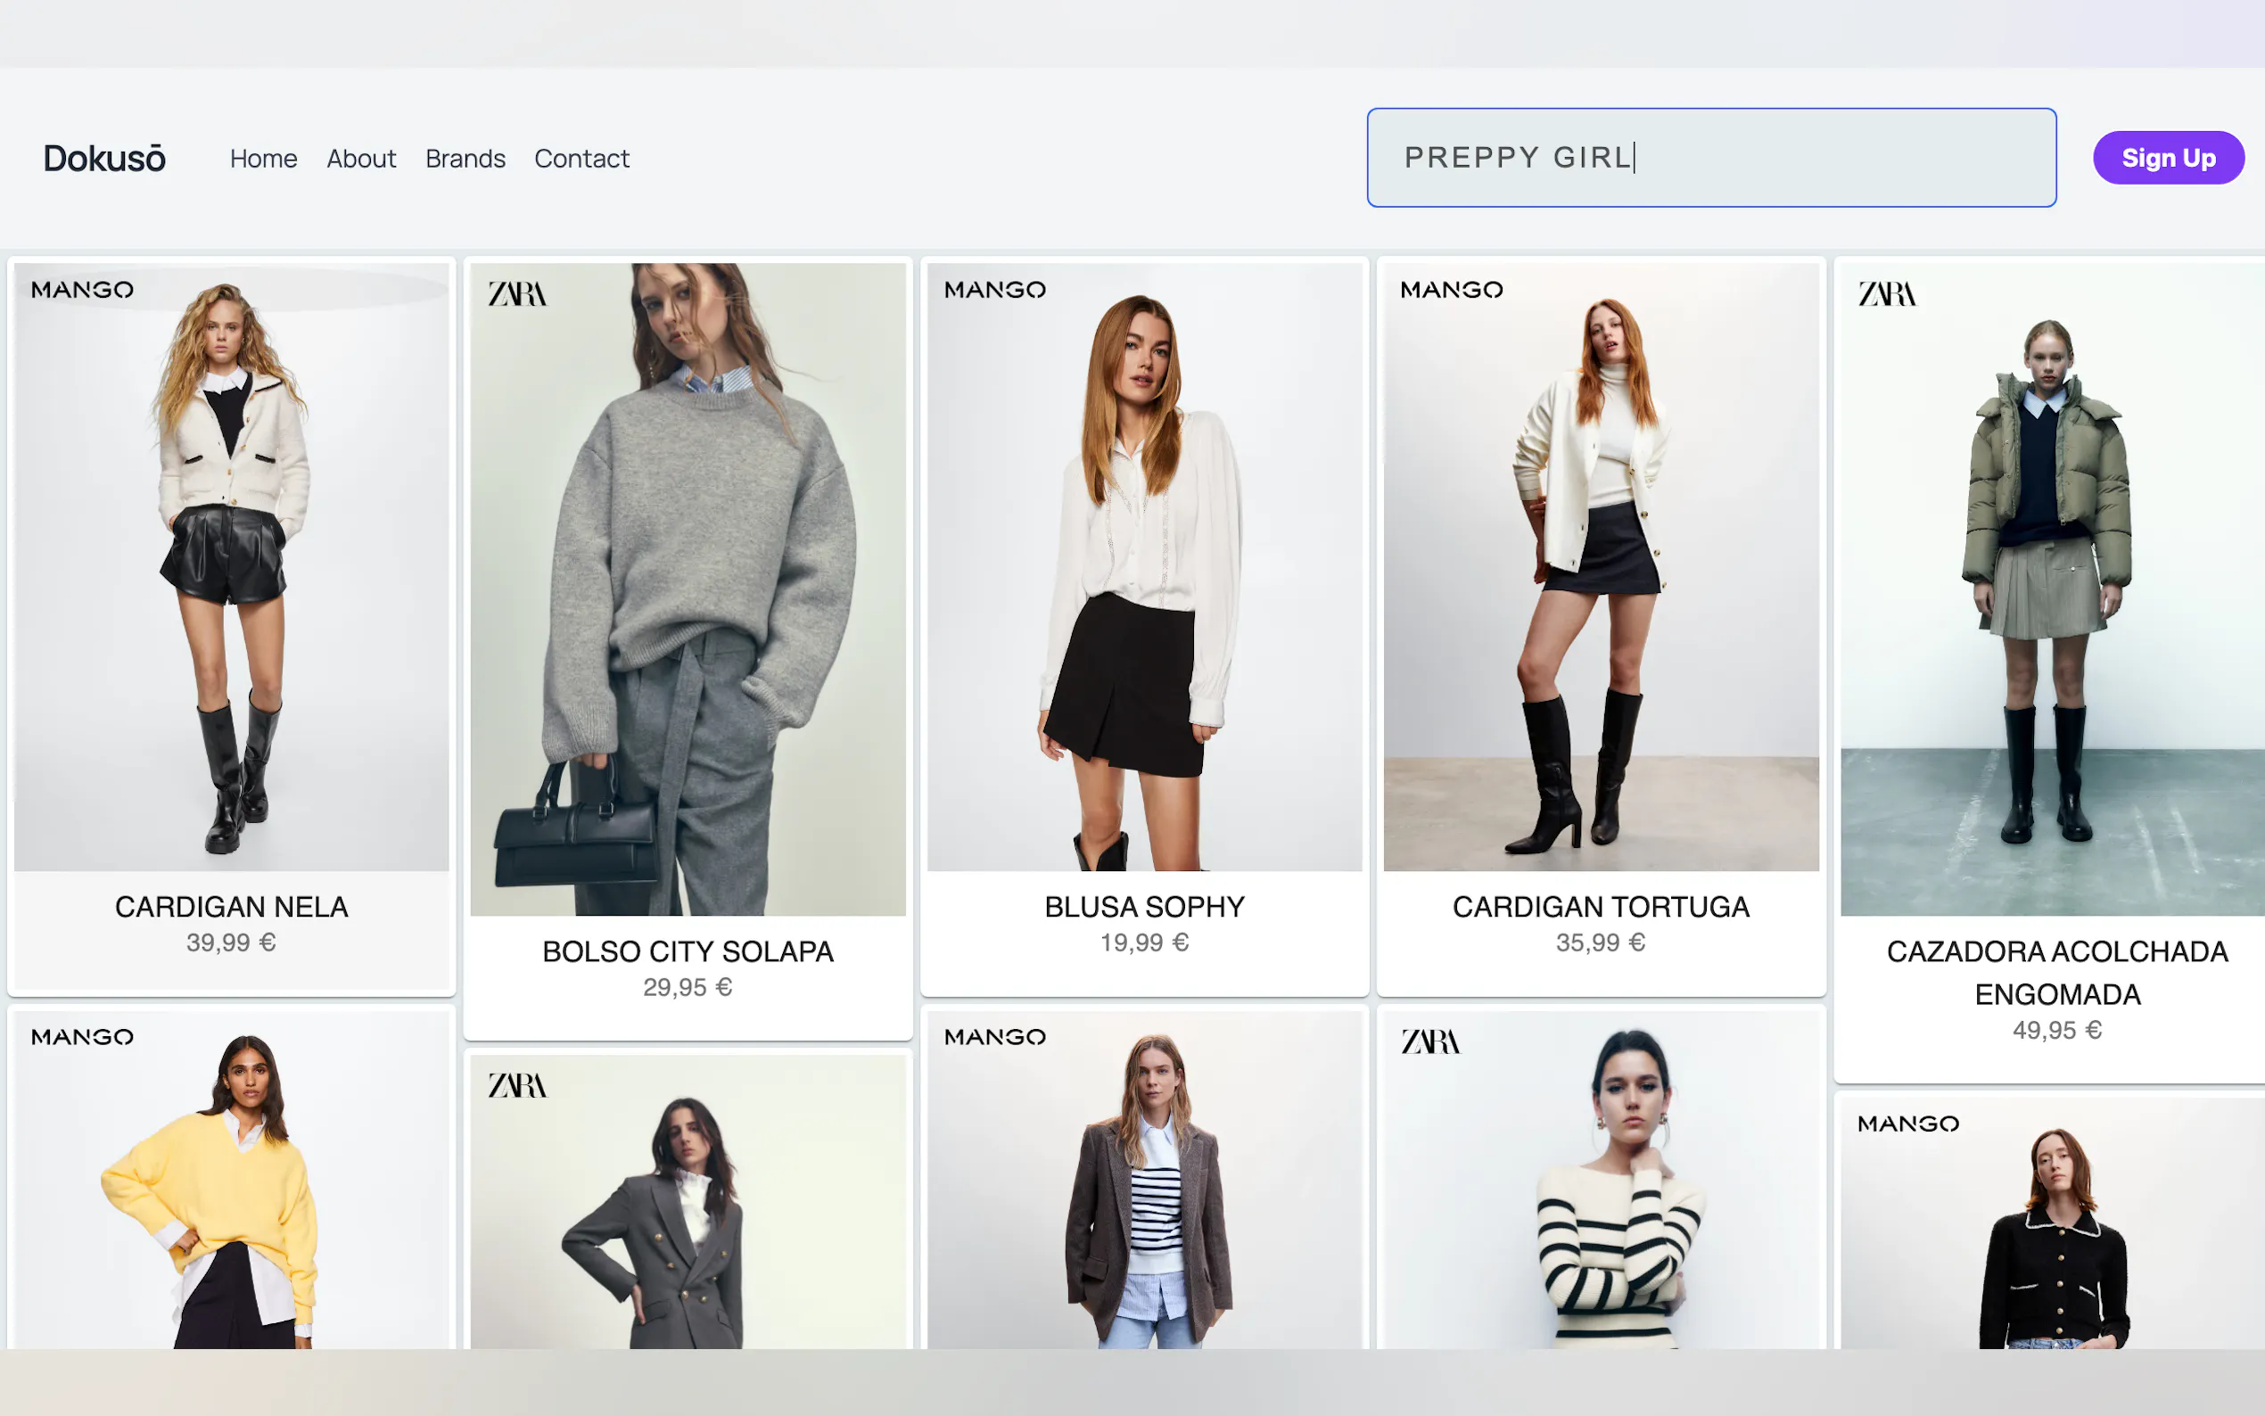Click Mango logo on Blusa Sophy card

(x=994, y=290)
